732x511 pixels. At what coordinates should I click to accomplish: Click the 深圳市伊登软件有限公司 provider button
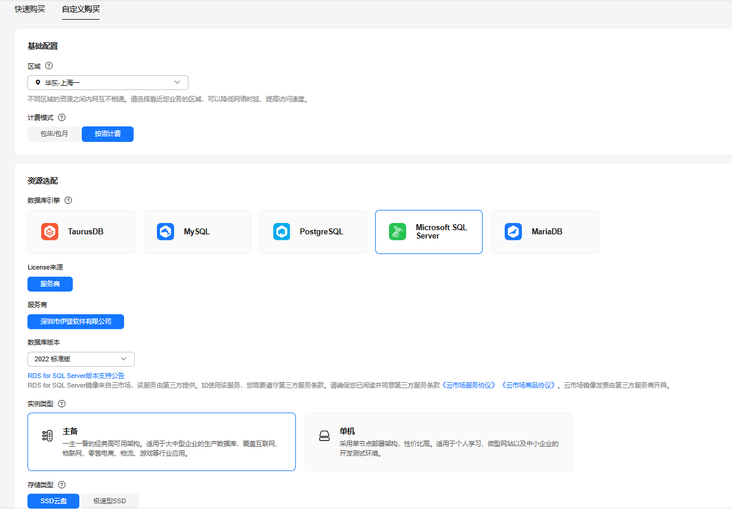[76, 322]
